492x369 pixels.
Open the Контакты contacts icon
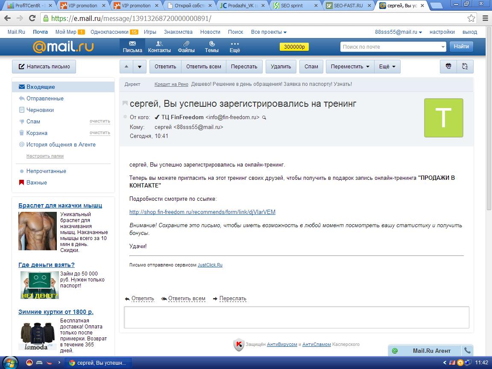[x=159, y=47]
